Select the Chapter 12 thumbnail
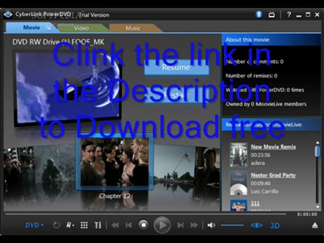The height and width of the screenshot is (243, 324). [x=115, y=162]
